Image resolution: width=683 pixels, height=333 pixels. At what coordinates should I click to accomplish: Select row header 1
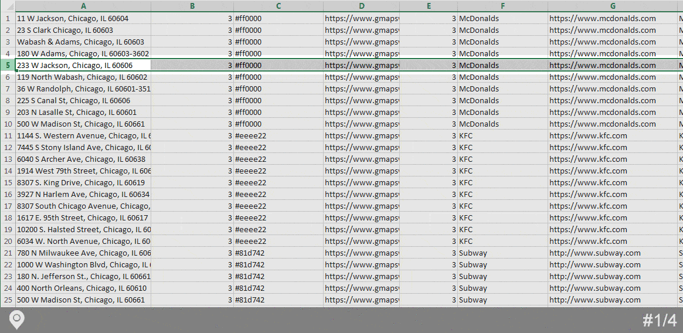coord(8,18)
